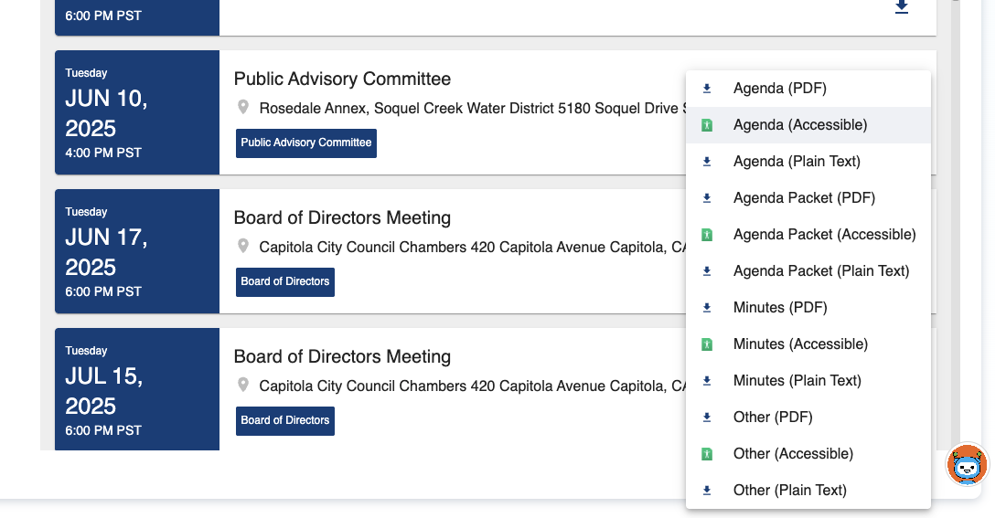This screenshot has height=518, width=1006.
Task: Click download icon beside Agenda (Plain Text)
Action: point(707,162)
